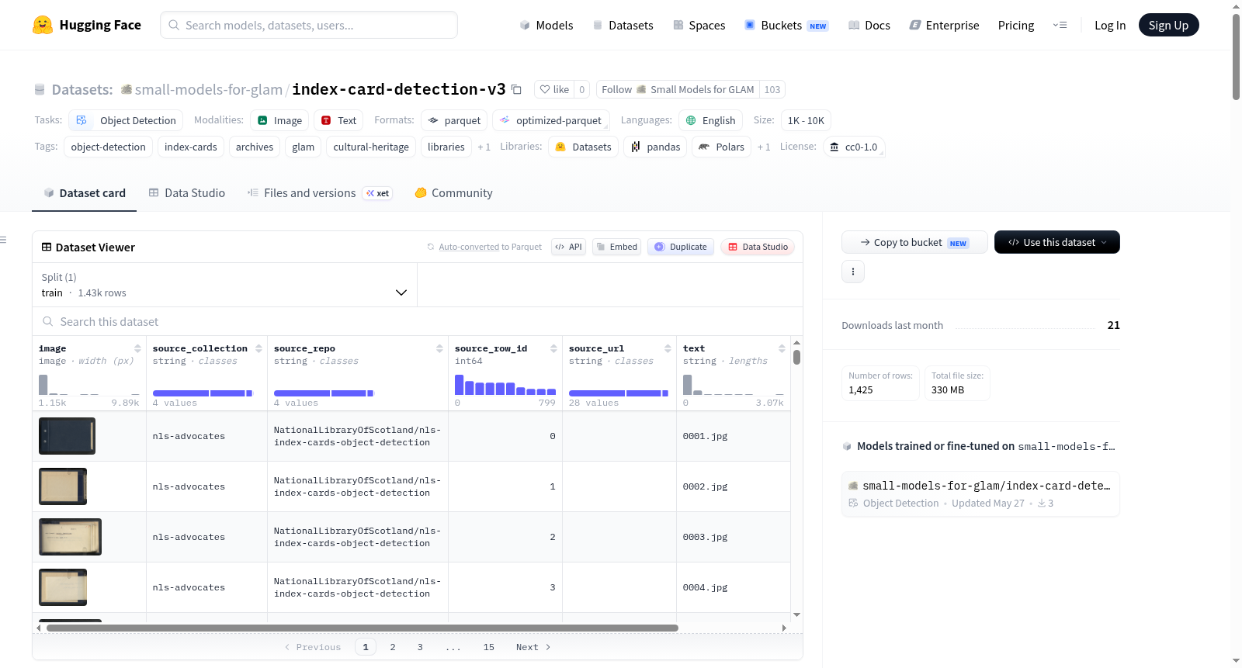Click the object-detection tag
Screen dimensions: 1242x668
(109, 147)
